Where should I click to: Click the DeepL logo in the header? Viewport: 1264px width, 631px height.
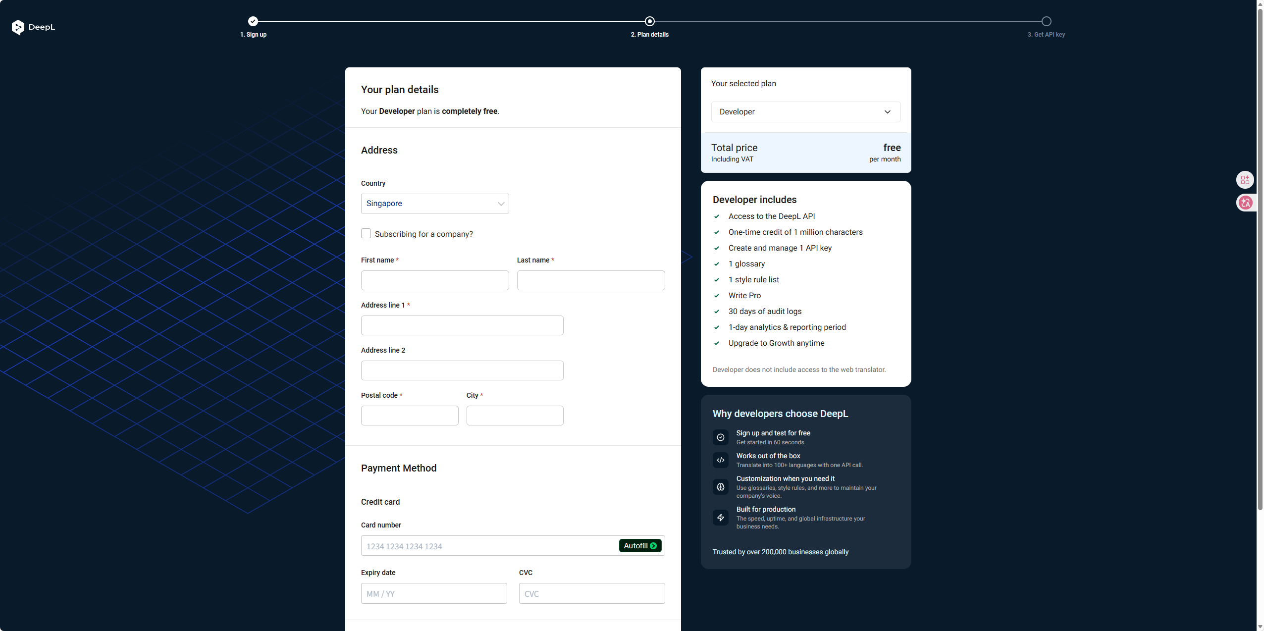[33, 27]
